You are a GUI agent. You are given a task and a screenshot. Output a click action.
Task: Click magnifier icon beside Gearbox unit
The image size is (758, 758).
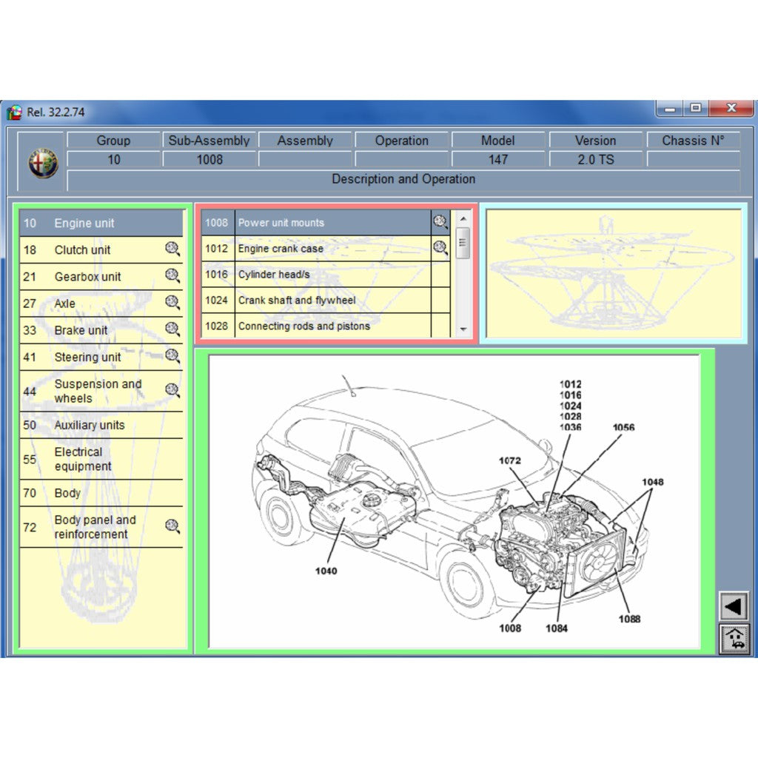click(172, 276)
